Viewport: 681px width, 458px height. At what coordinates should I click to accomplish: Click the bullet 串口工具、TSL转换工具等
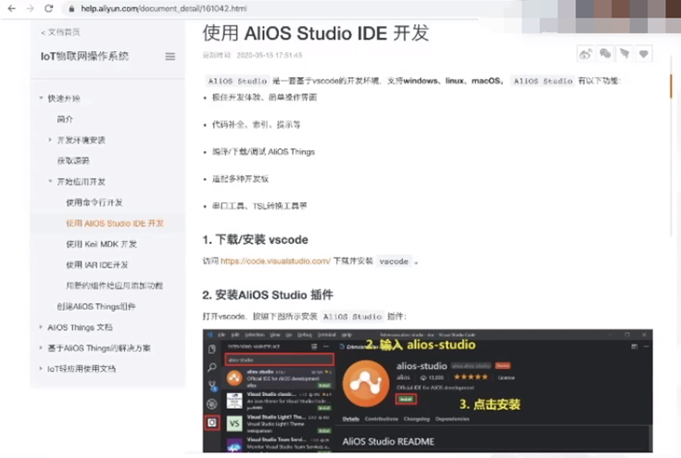(259, 206)
